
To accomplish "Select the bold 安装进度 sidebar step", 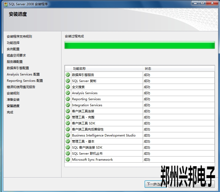I will pyautogui.click(x=13, y=106).
